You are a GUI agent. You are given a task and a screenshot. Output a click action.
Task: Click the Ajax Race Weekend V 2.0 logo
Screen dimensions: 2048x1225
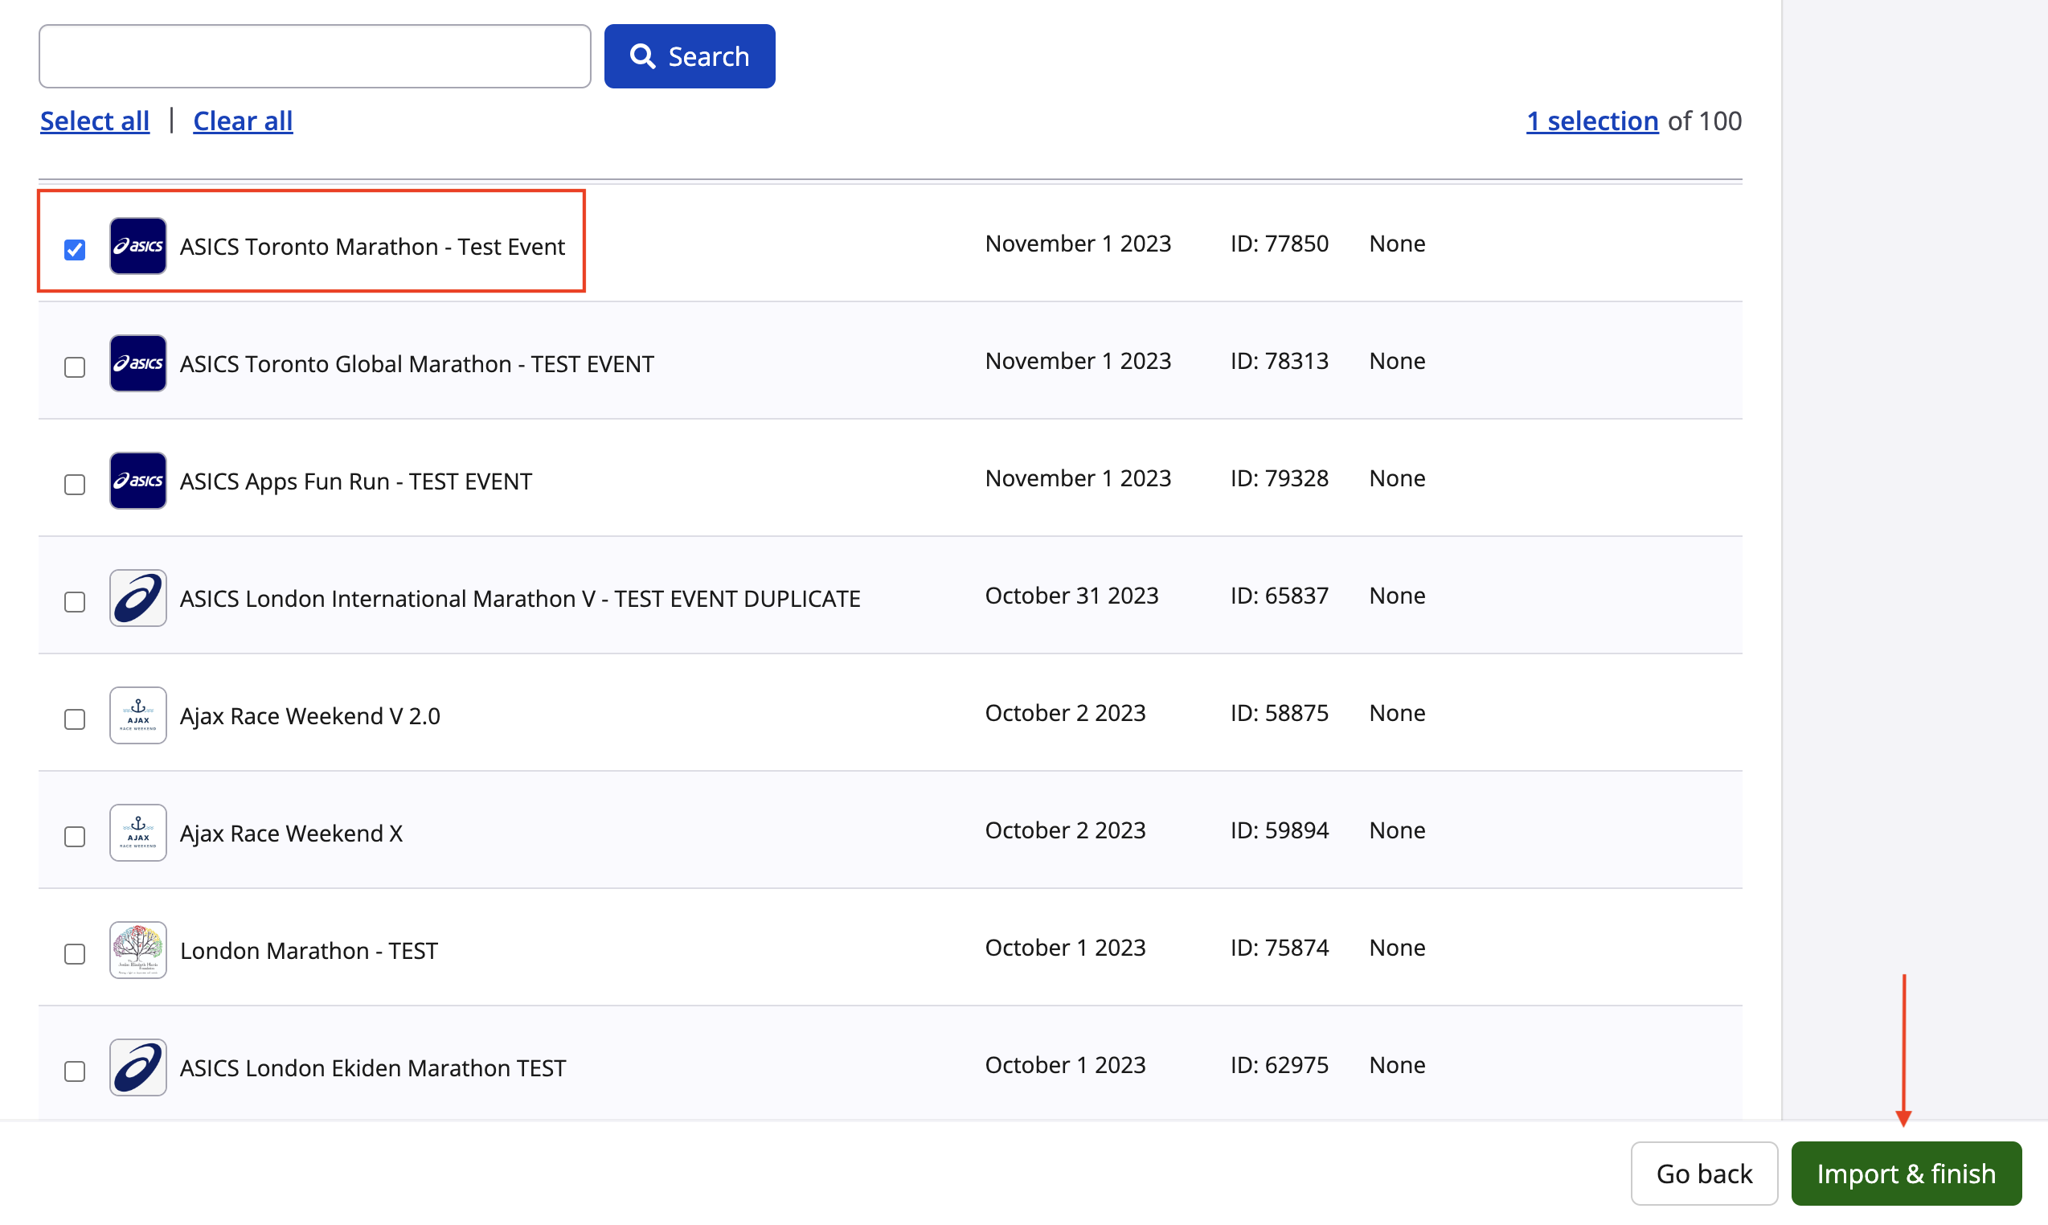coord(138,715)
